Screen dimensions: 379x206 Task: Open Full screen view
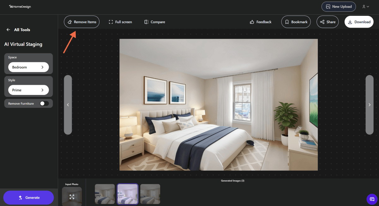[x=120, y=22]
